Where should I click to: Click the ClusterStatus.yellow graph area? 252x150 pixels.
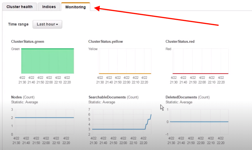click(125, 61)
